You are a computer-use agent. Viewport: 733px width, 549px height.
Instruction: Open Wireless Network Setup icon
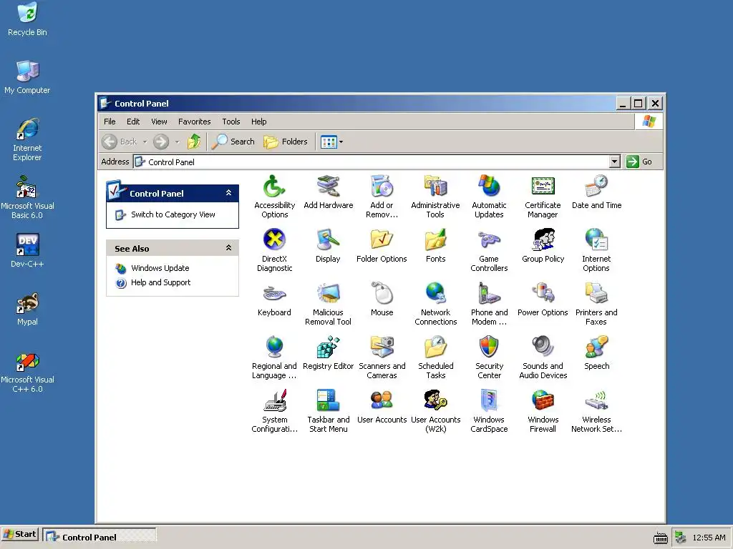[596, 401]
